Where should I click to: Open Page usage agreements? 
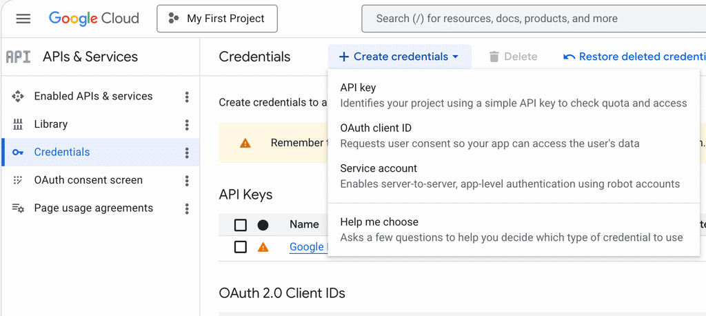[94, 208]
